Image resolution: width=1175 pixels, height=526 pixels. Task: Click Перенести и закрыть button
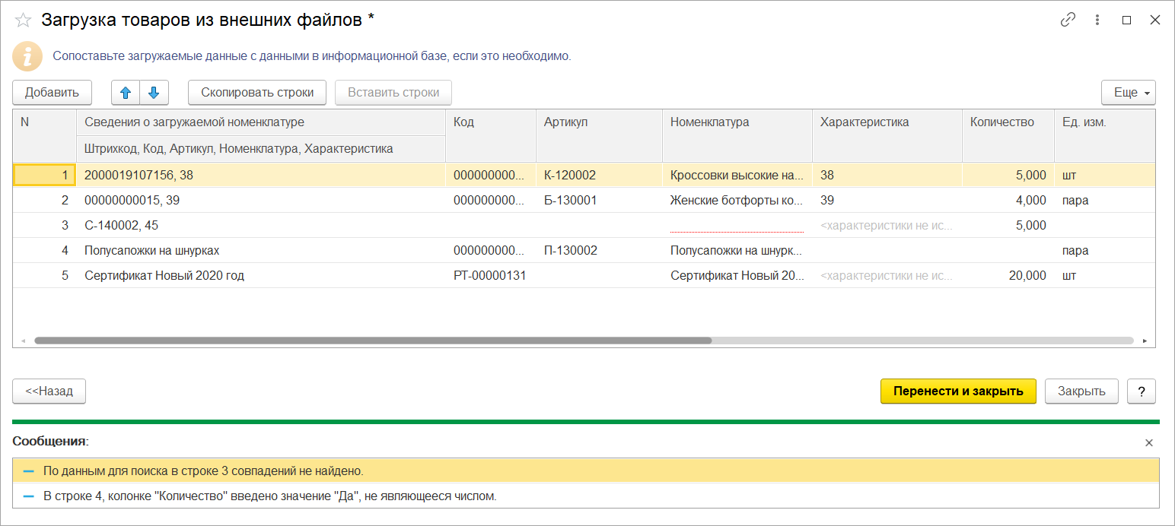tap(958, 391)
